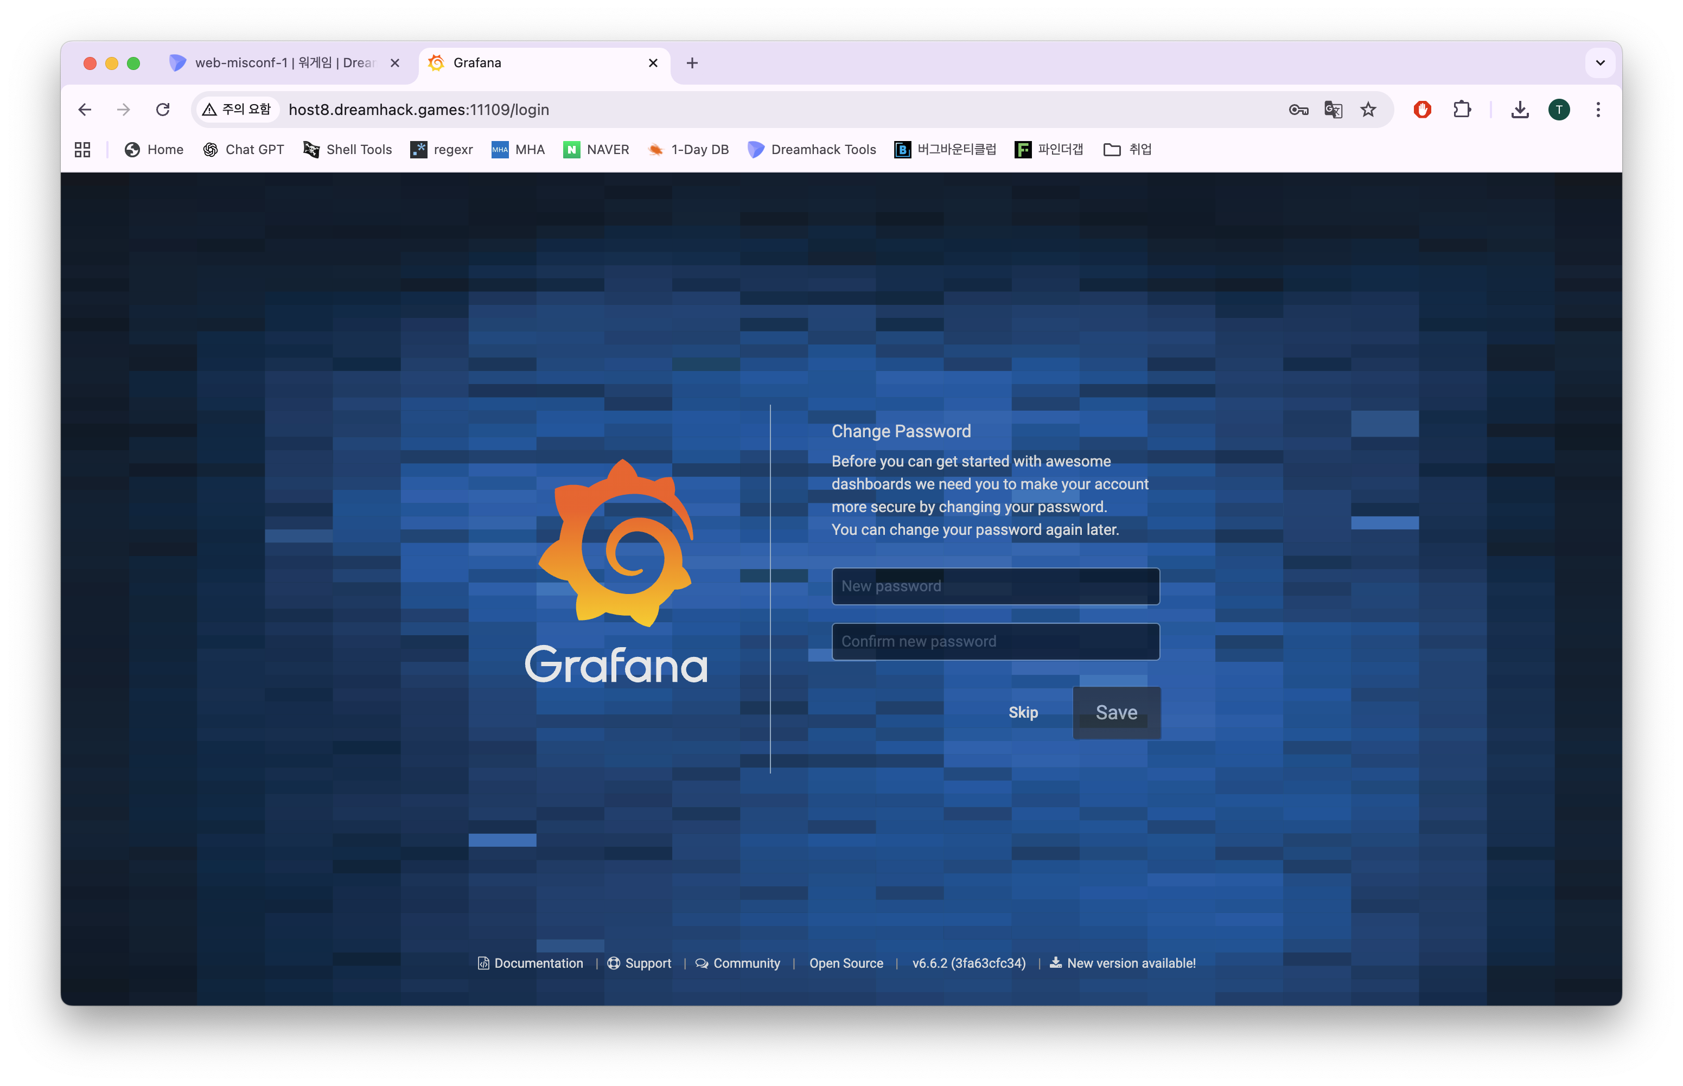This screenshot has height=1086, width=1683.
Task: Click the downloads arrow icon
Action: coord(1519,110)
